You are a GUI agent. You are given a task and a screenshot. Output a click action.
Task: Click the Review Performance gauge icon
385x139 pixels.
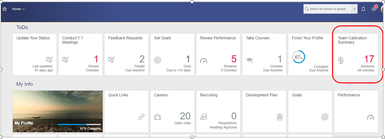[203, 60]
